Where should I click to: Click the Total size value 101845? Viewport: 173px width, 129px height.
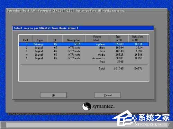coord(119,68)
